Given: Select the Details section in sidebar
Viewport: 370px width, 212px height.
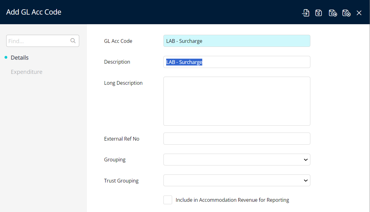Looking at the screenshot, I should (20, 58).
